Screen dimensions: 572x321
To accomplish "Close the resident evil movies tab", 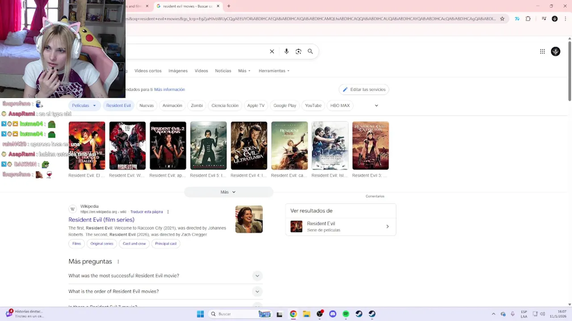I will [x=218, y=6].
